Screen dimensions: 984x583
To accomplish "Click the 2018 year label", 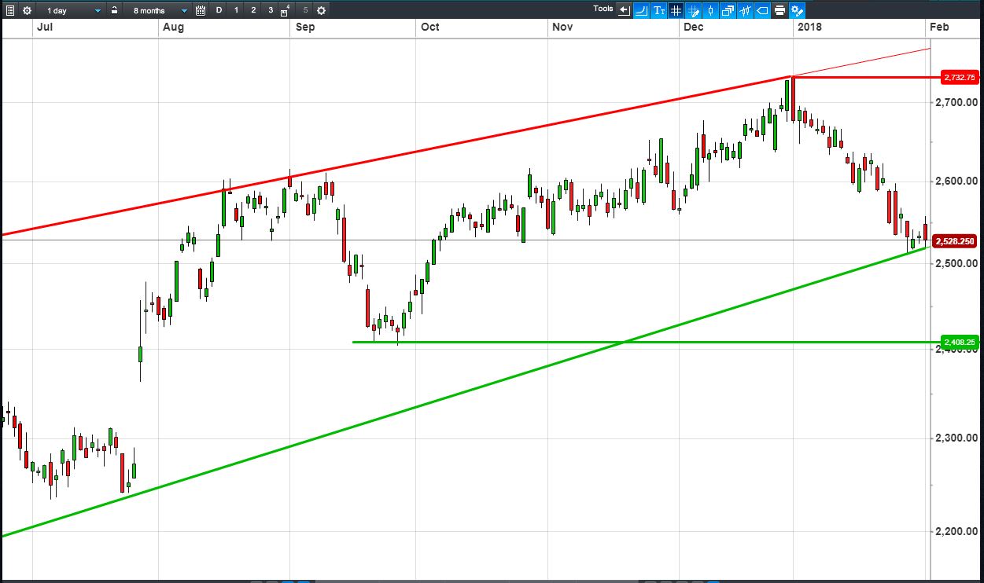I will (809, 27).
